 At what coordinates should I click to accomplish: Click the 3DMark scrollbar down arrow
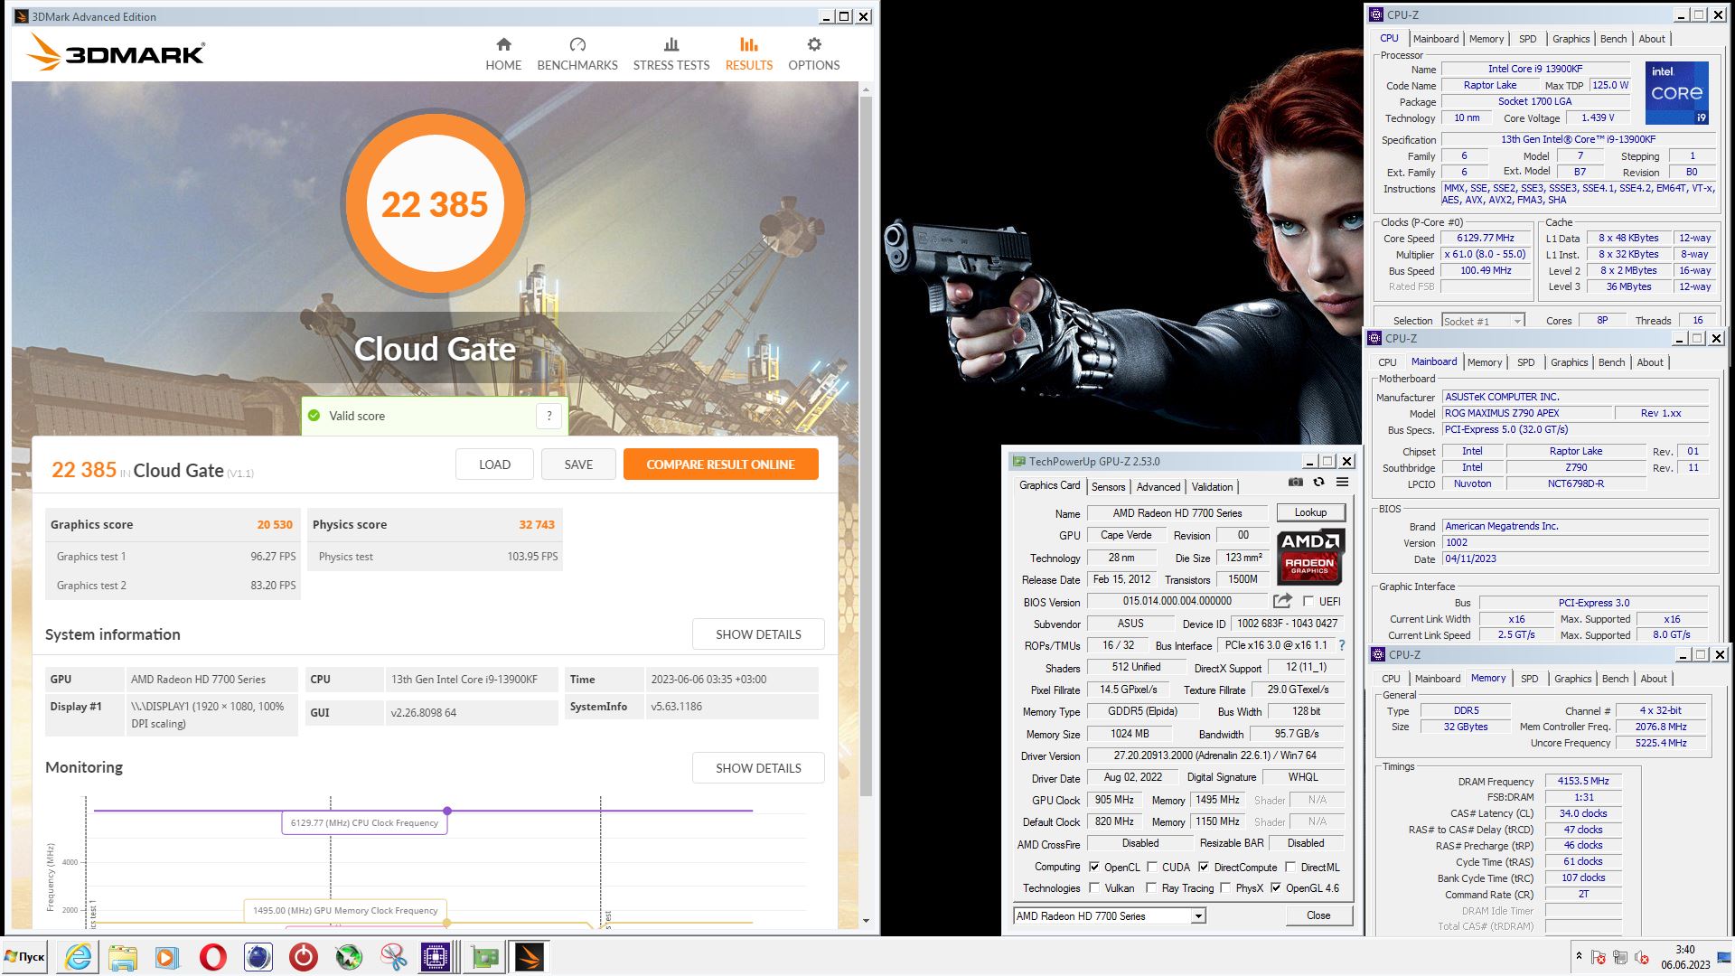tap(865, 921)
